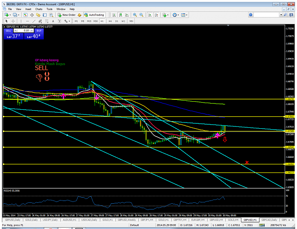
Task: Open the Profiles icon
Action: point(15,15)
